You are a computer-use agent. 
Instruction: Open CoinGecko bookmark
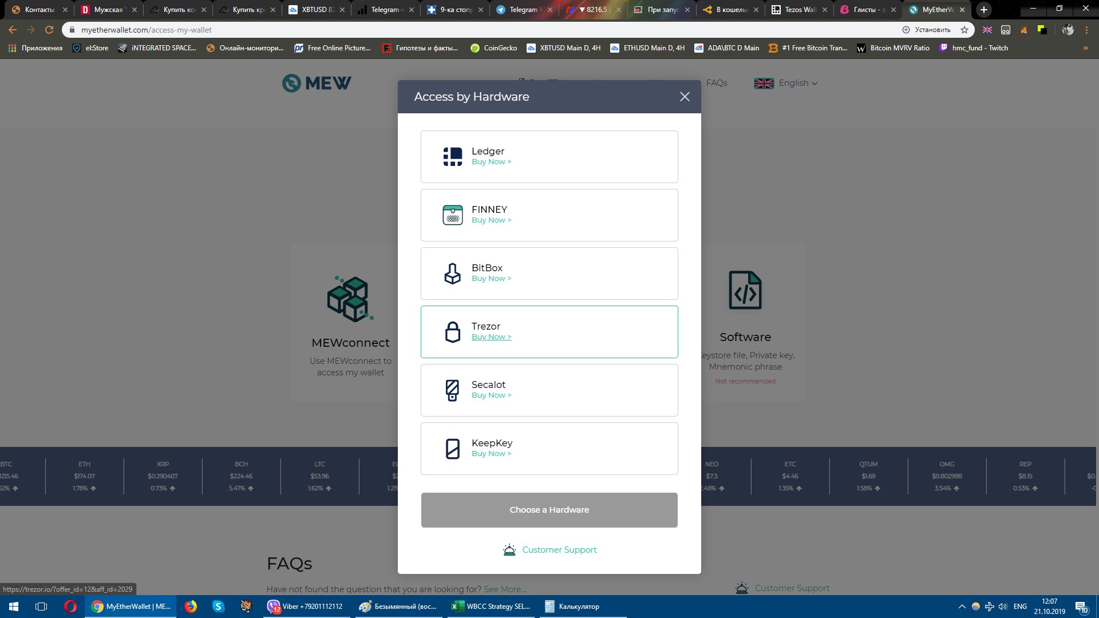click(493, 48)
